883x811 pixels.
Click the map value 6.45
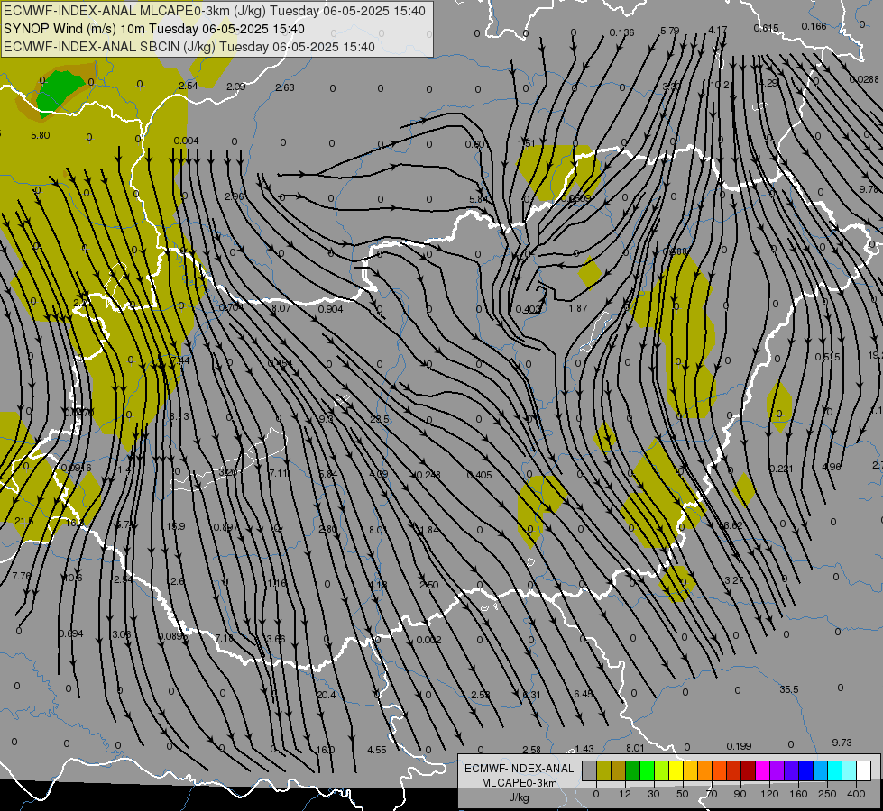coord(584,694)
